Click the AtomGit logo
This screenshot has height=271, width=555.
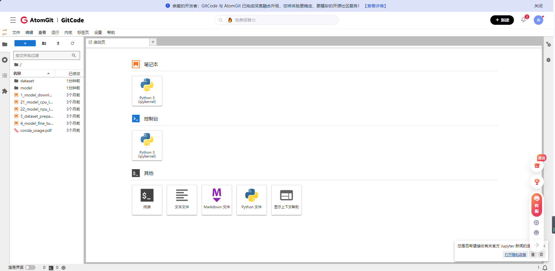click(37, 20)
